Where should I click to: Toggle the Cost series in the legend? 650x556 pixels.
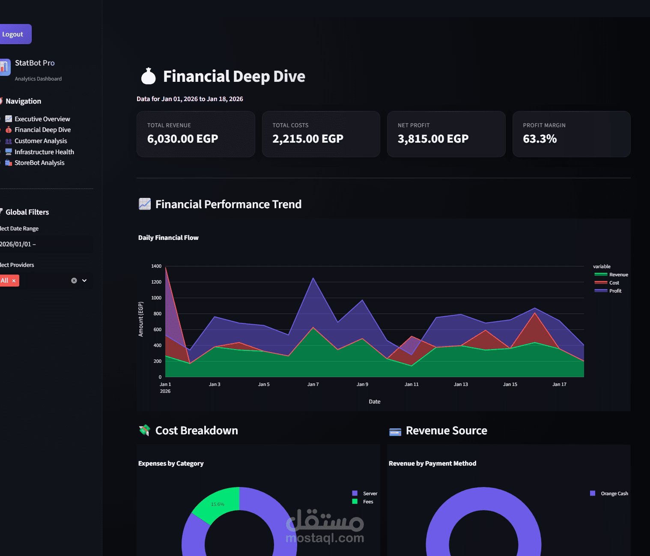point(607,283)
